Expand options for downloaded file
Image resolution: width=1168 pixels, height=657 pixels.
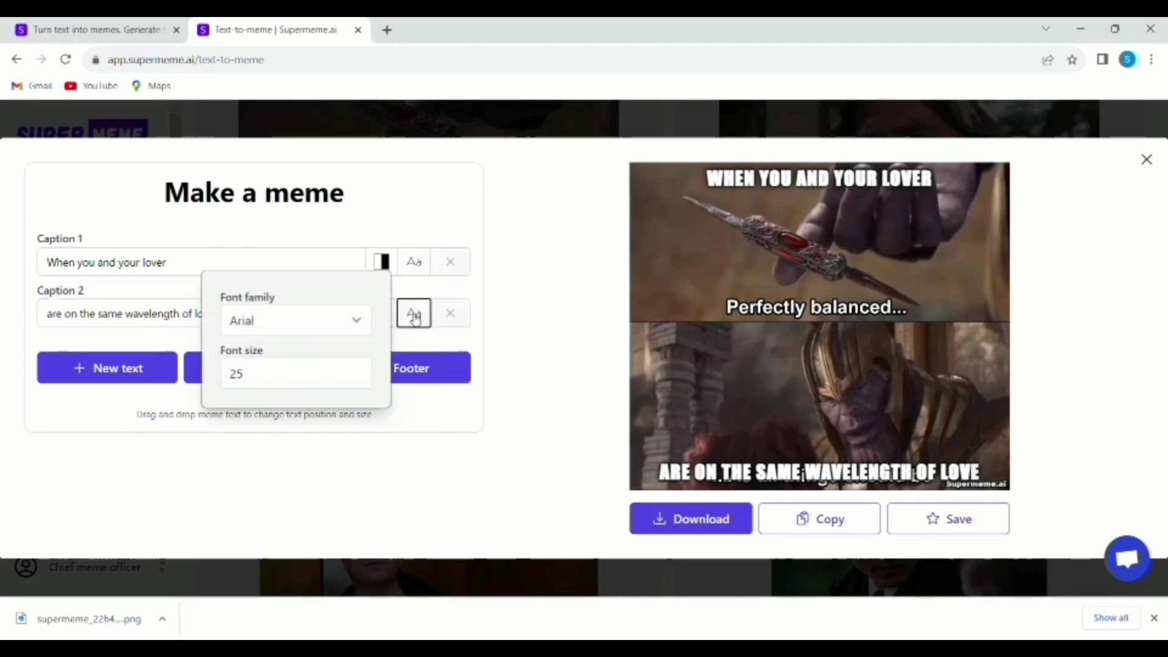162,619
